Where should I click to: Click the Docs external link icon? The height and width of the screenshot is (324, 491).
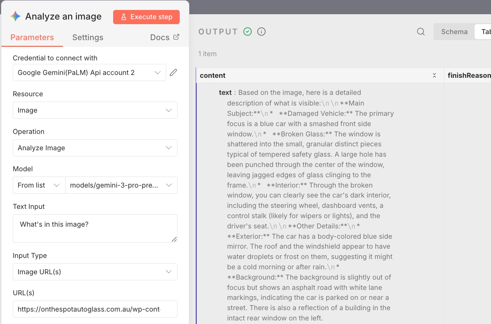(176, 37)
